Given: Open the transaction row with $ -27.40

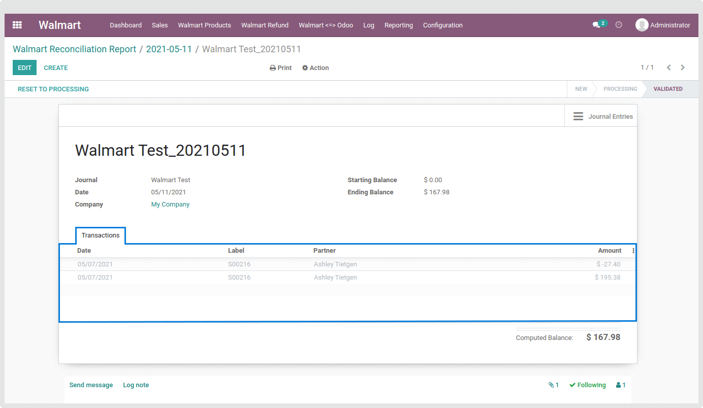Looking at the screenshot, I should (347, 264).
